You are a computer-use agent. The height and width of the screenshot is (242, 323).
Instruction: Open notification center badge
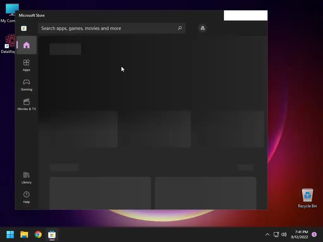(x=314, y=234)
